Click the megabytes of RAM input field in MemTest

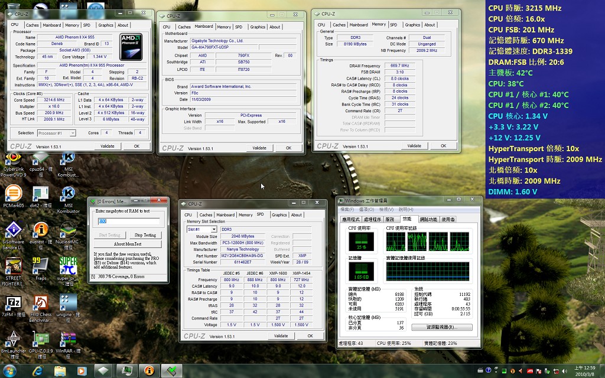(128, 221)
